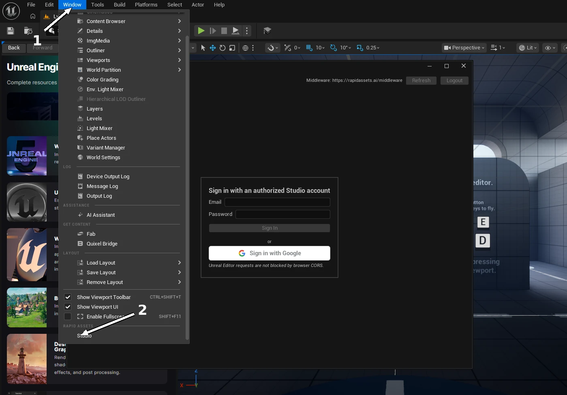Viewport: 567px width, 395px height.
Task: Click the Eject playback icon
Action: [235, 31]
